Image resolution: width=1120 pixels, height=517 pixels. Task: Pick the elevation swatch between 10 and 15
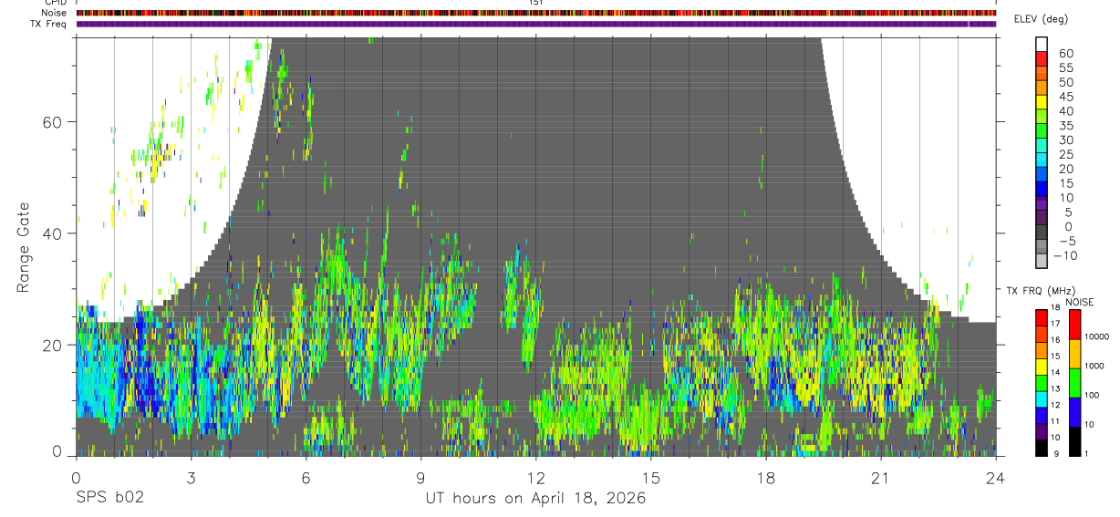[x=1042, y=187]
